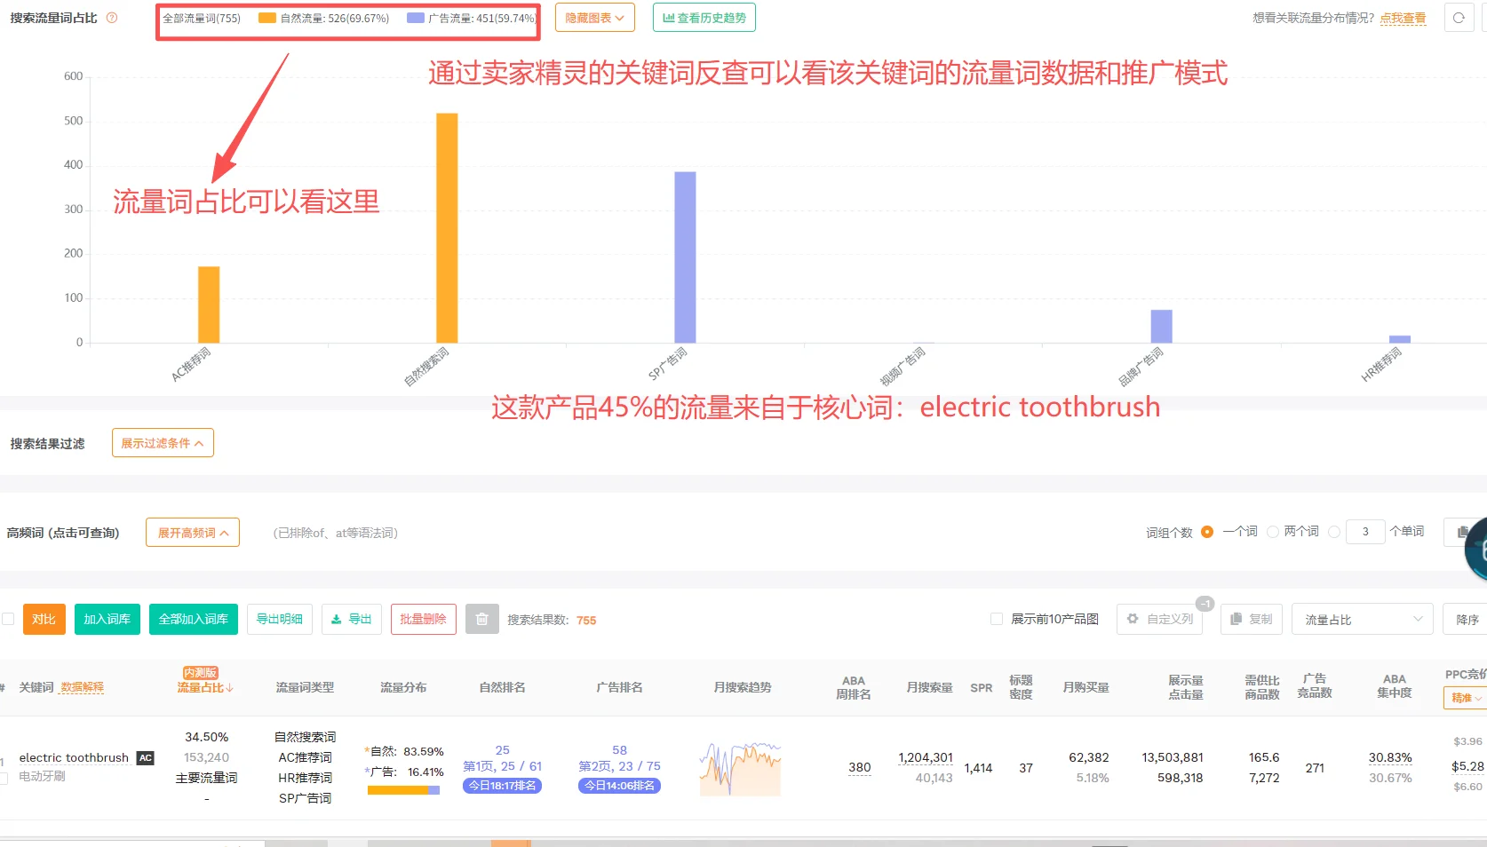Click the 查看历史趋势 button

coord(704,17)
